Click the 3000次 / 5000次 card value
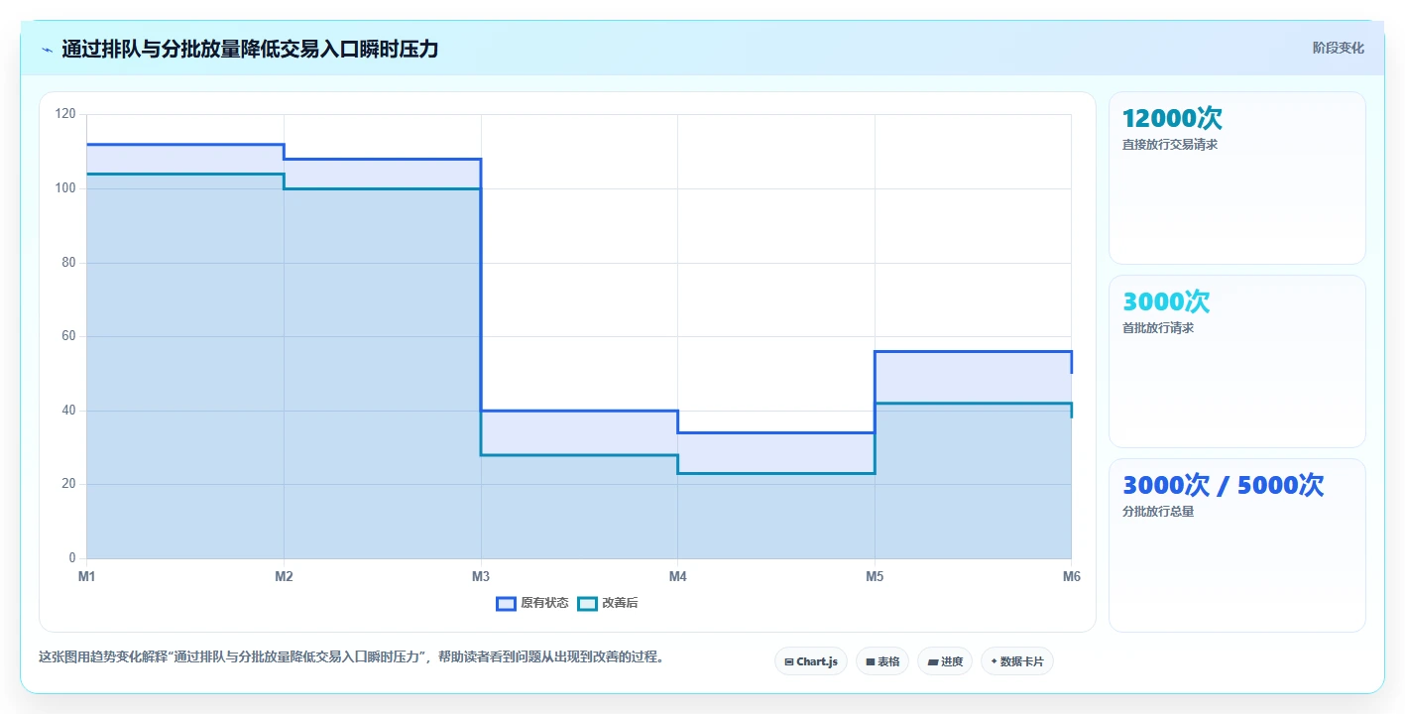This screenshot has height=714, width=1405. (x=1223, y=486)
